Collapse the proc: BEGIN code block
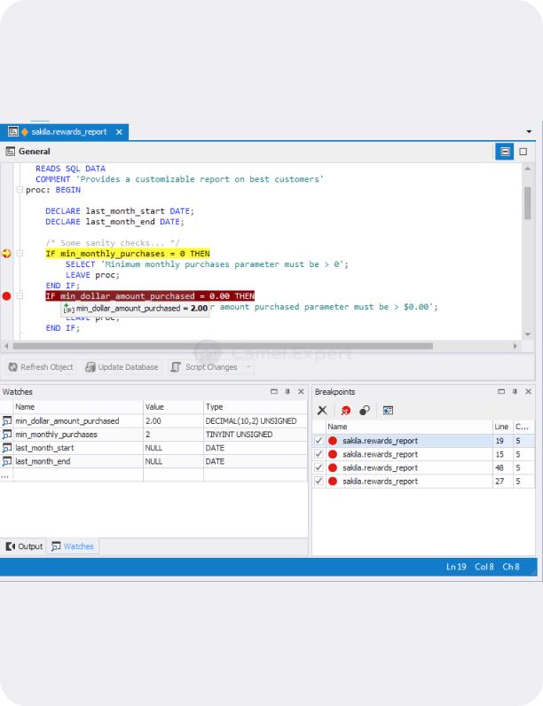This screenshot has width=543, height=706. (x=20, y=190)
